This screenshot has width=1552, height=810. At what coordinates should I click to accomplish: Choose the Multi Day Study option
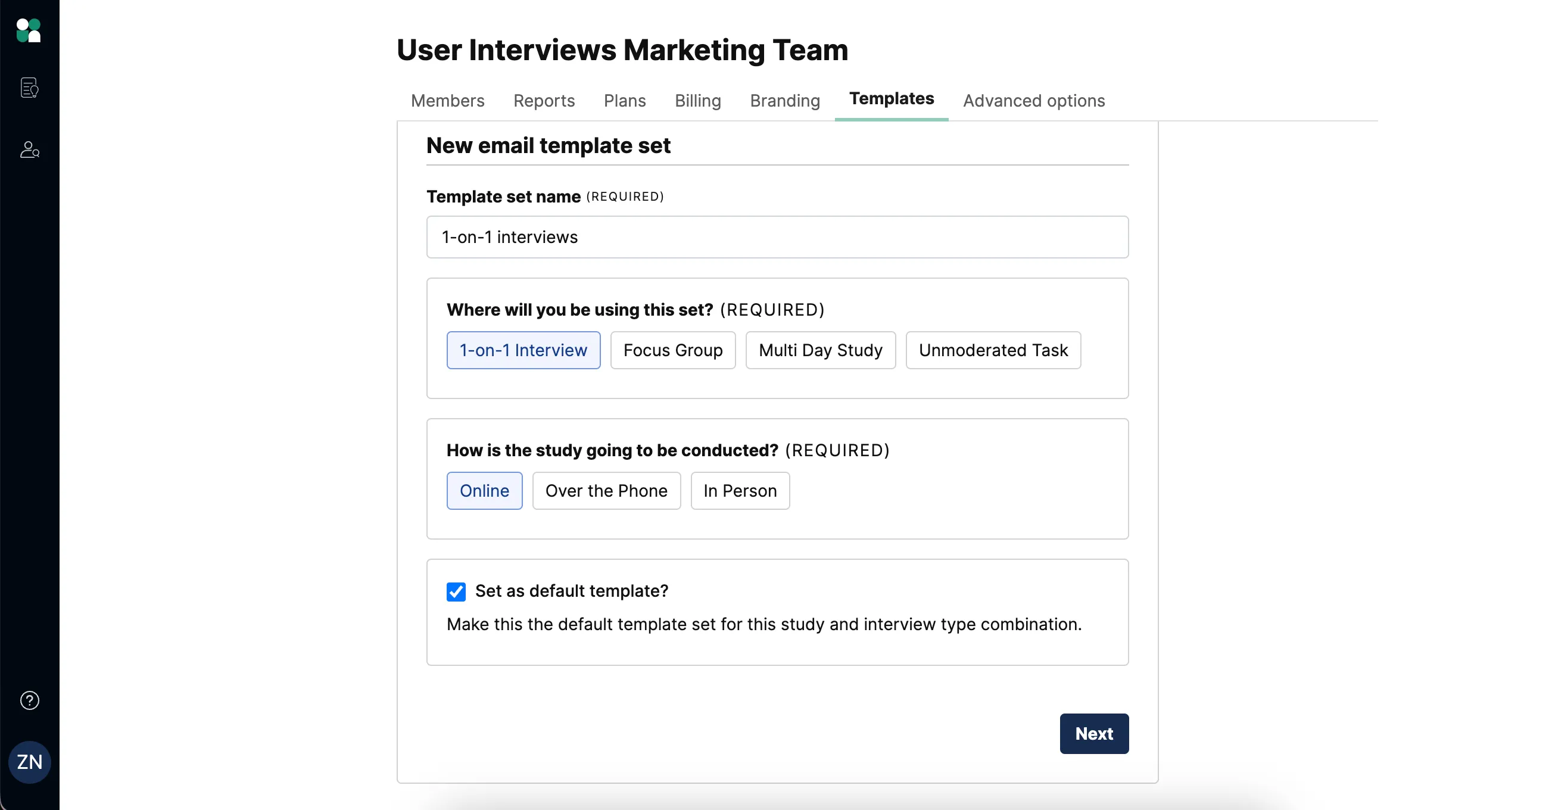[x=821, y=350]
